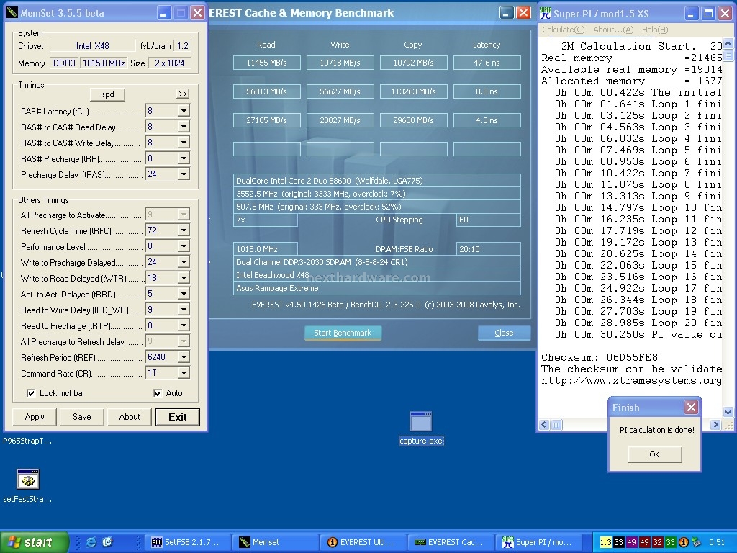Minimize the MemSet window
This screenshot has height=553, width=737.
(163, 13)
